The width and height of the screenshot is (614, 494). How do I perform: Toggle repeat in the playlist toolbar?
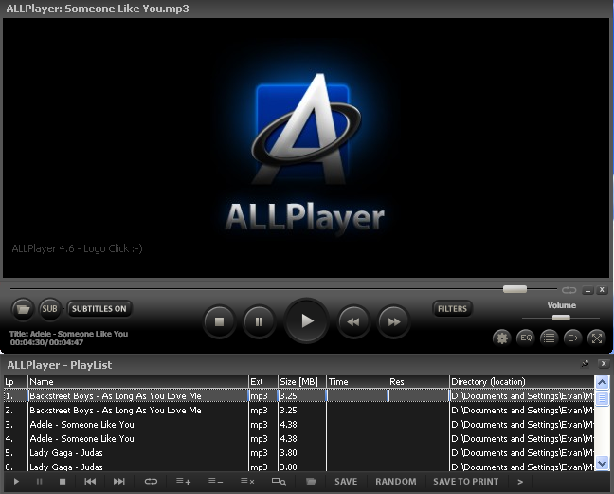click(151, 481)
